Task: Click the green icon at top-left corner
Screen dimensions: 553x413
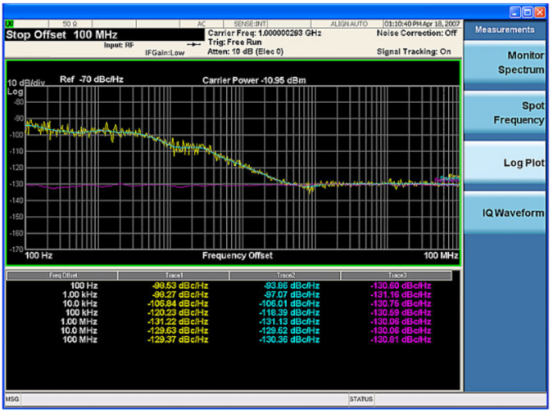Action: tap(10, 25)
